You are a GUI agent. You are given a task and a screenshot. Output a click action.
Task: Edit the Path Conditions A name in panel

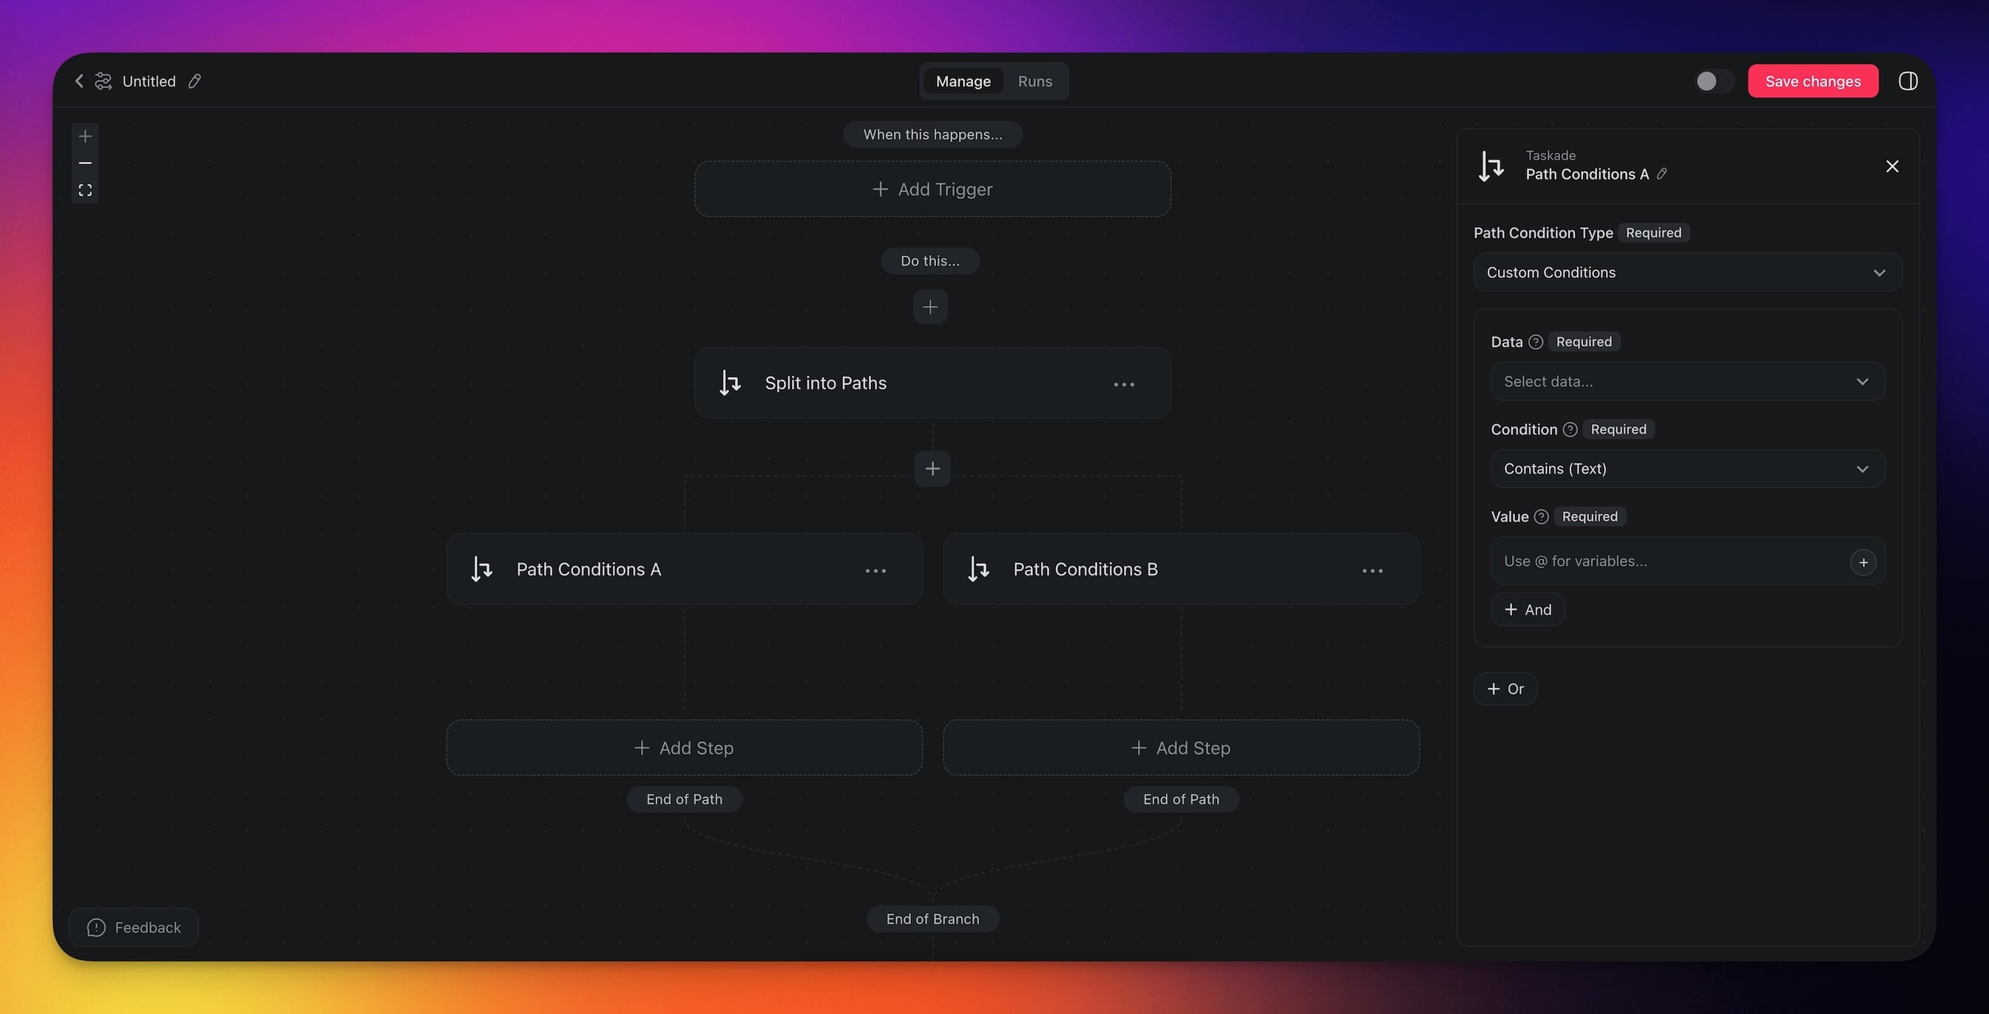[x=1661, y=174]
